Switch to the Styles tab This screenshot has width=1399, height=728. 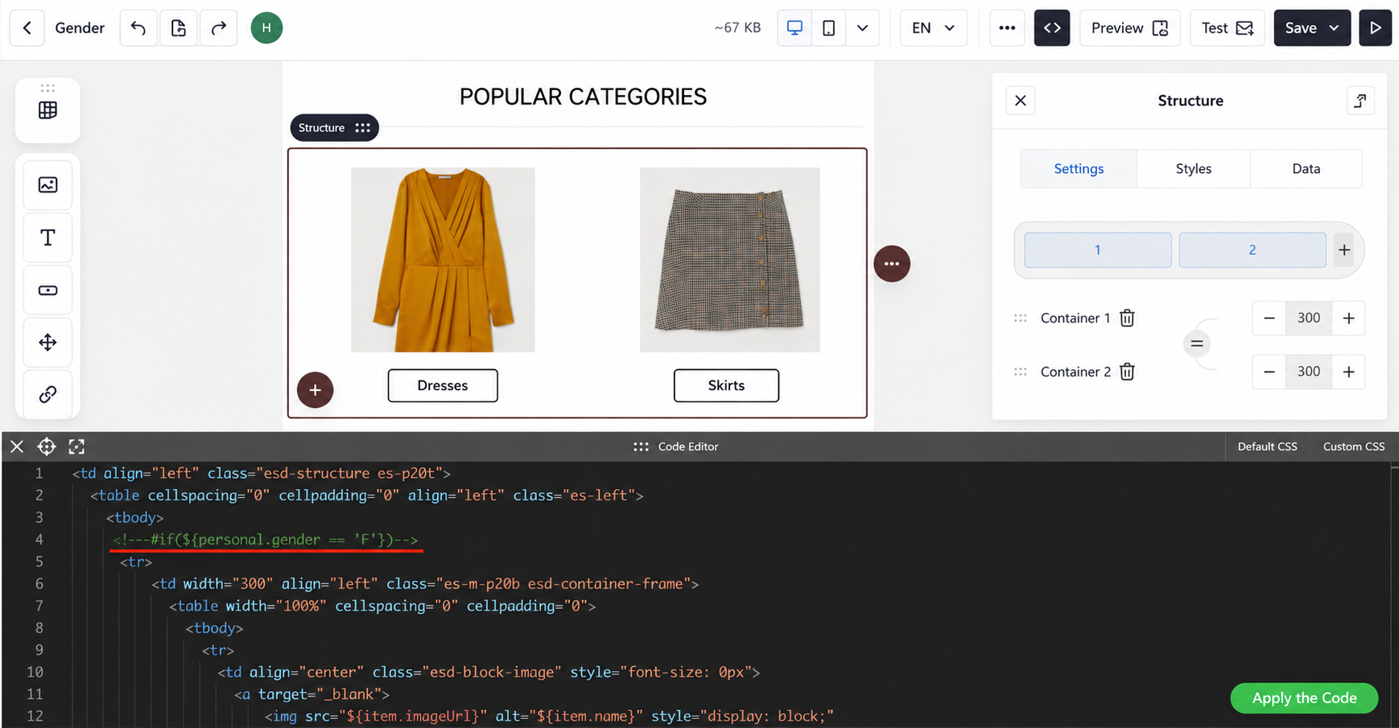coord(1193,169)
